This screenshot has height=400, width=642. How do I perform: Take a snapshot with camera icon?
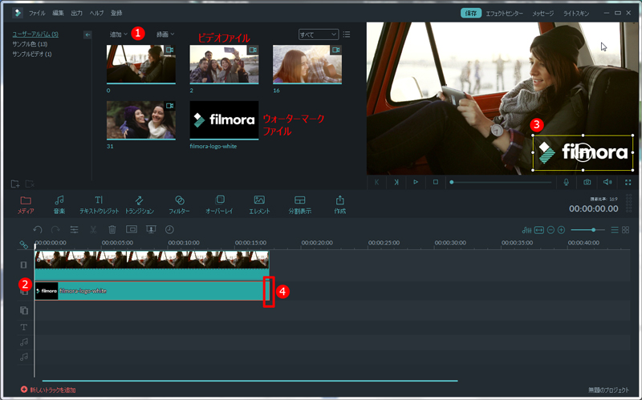(587, 183)
